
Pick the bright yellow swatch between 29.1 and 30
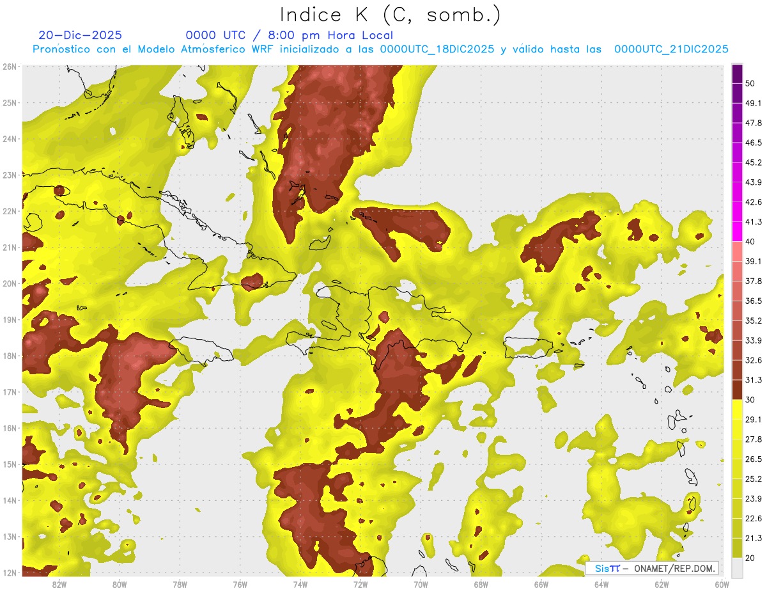coord(737,409)
